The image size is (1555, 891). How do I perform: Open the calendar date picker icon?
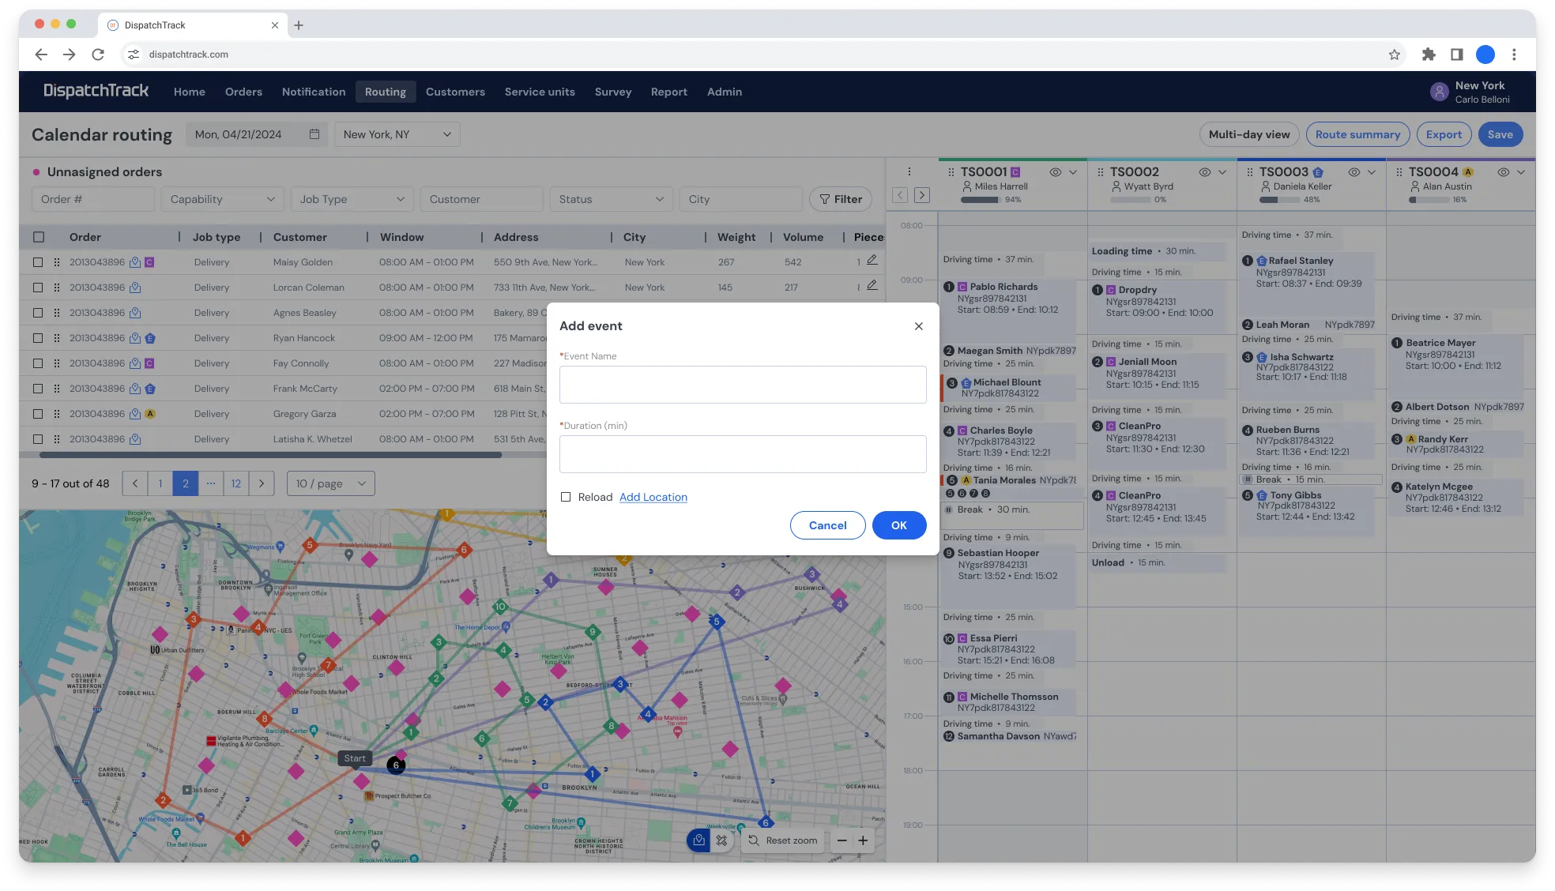tap(314, 134)
